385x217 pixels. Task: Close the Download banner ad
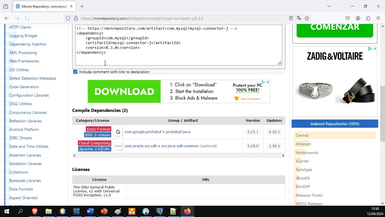tap(268, 82)
